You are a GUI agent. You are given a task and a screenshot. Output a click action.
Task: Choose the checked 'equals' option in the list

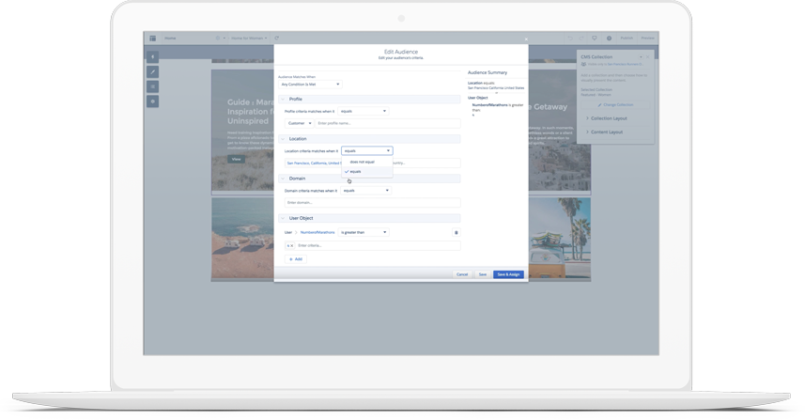coord(356,172)
